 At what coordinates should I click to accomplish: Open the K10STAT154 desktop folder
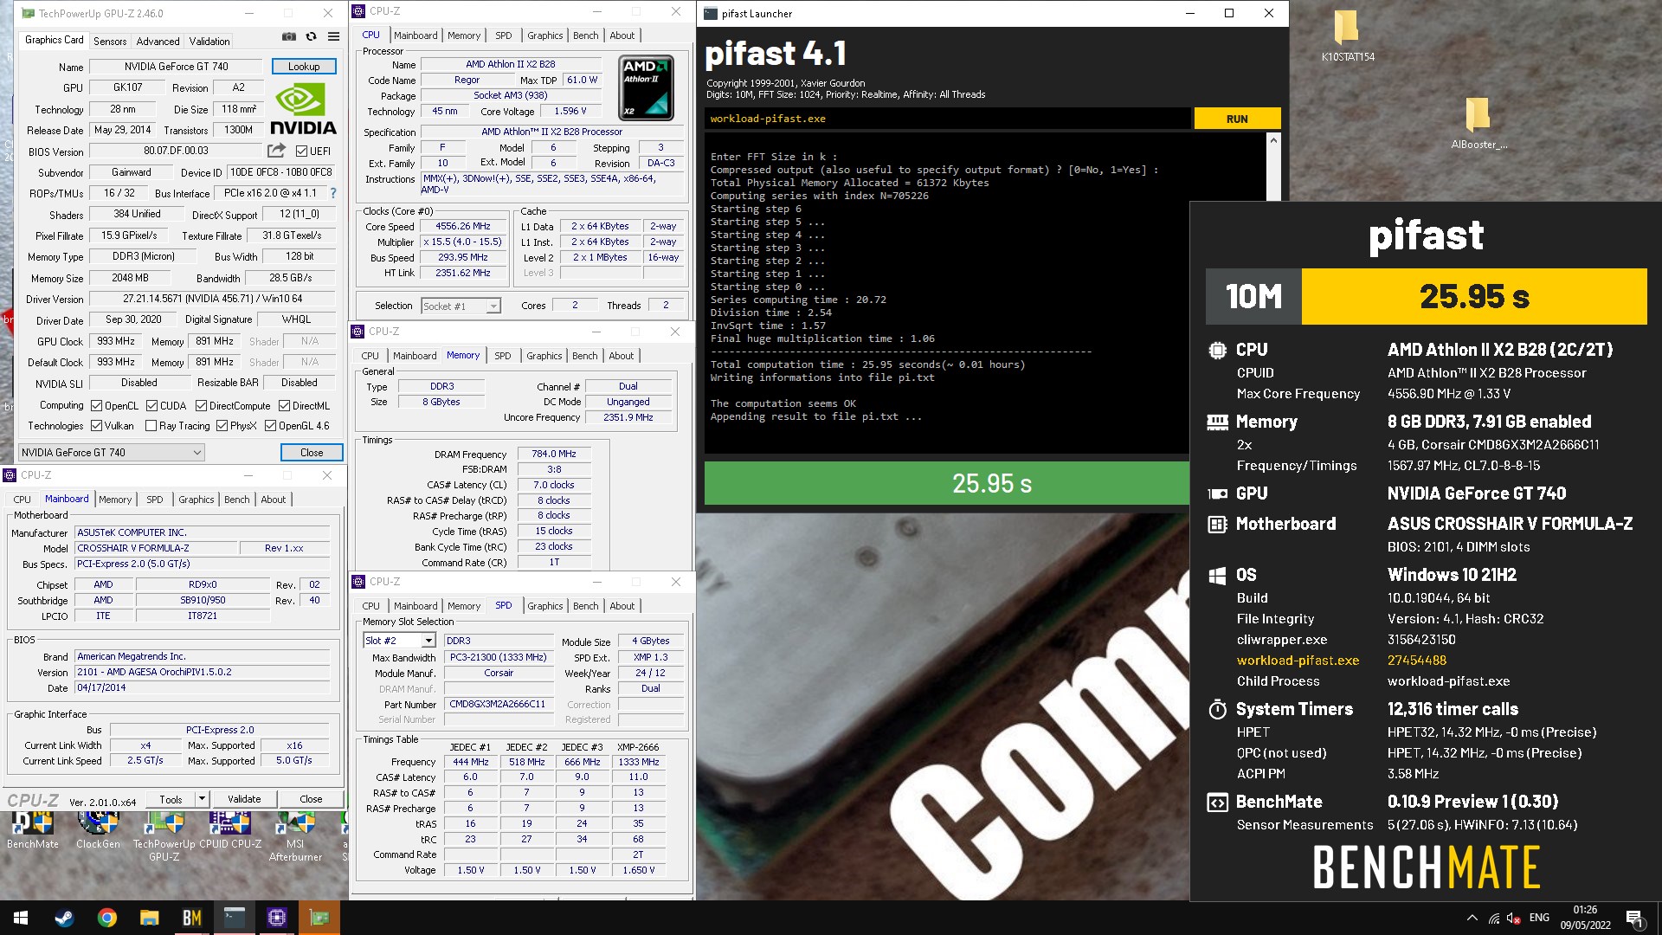[1347, 36]
